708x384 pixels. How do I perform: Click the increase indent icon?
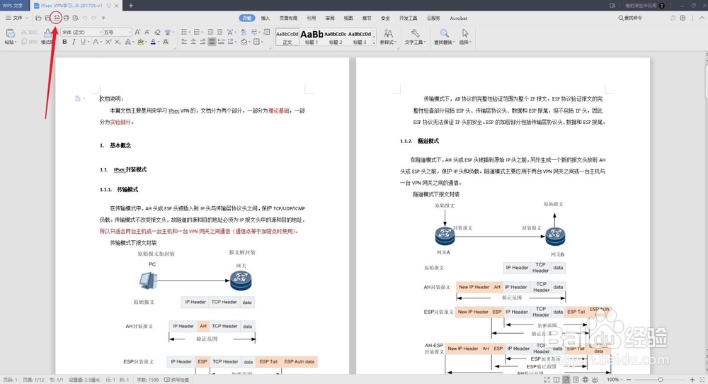219,32
